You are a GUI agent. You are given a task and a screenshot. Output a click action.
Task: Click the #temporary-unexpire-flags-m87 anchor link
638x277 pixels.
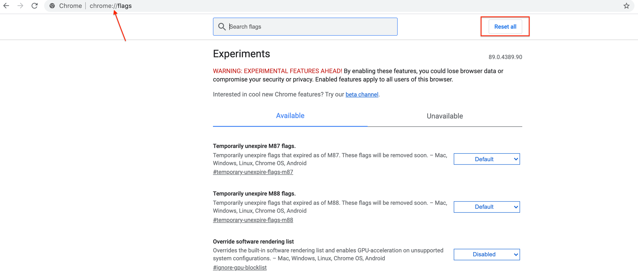click(253, 172)
